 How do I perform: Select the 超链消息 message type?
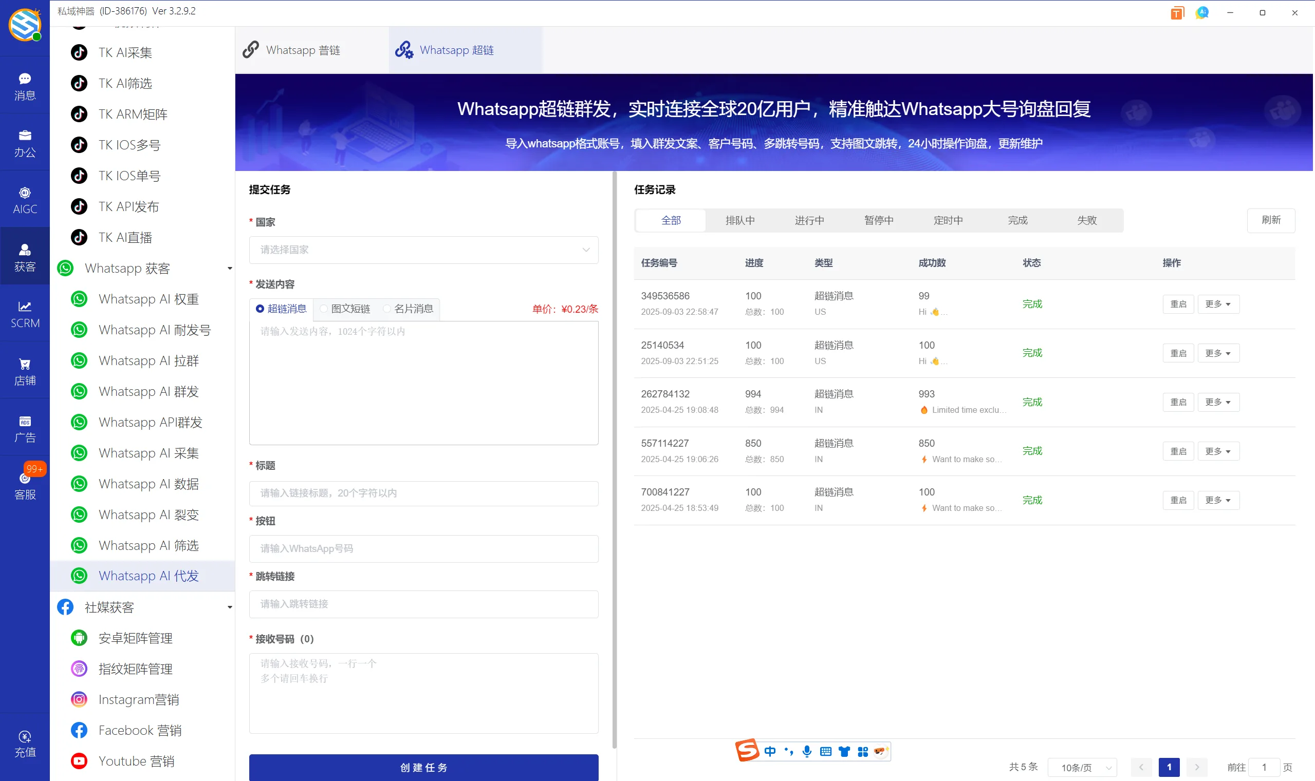[282, 309]
